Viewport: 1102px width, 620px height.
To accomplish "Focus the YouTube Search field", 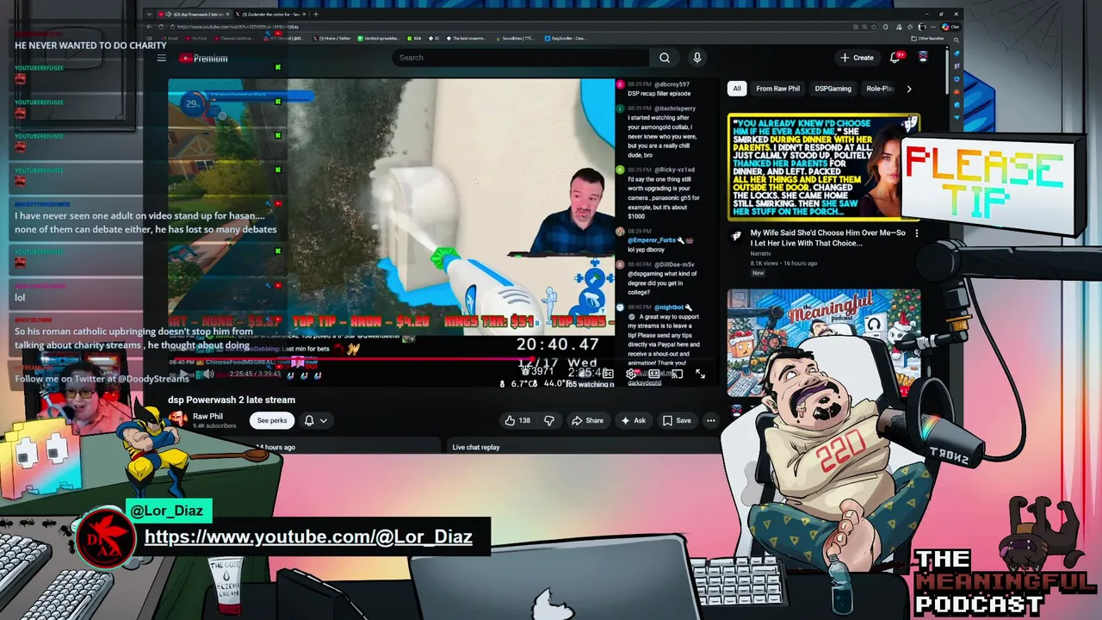I will pyautogui.click(x=521, y=58).
